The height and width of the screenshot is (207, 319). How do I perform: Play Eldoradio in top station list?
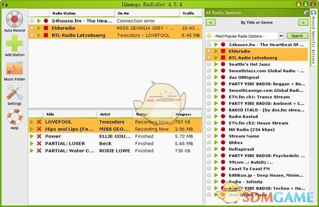(x=39, y=28)
